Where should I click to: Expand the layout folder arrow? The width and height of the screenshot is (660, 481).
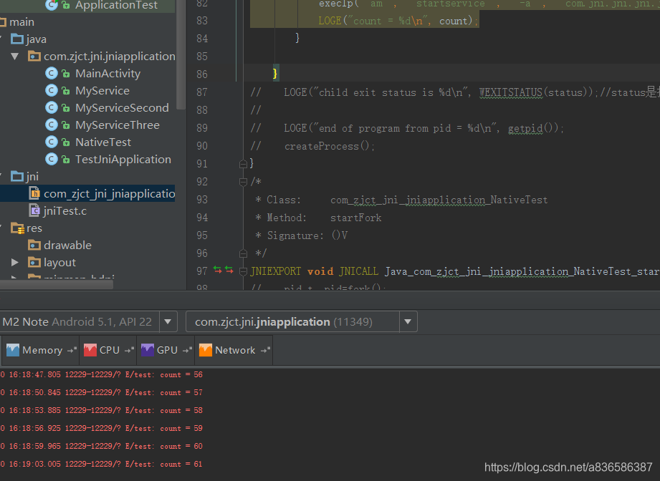15,263
